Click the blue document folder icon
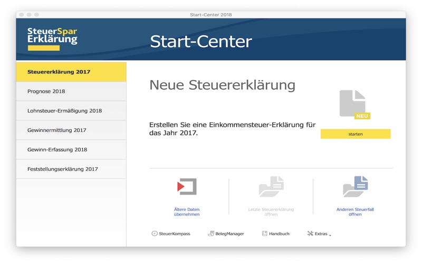Viewport: 422px width, 263px height. (355, 186)
